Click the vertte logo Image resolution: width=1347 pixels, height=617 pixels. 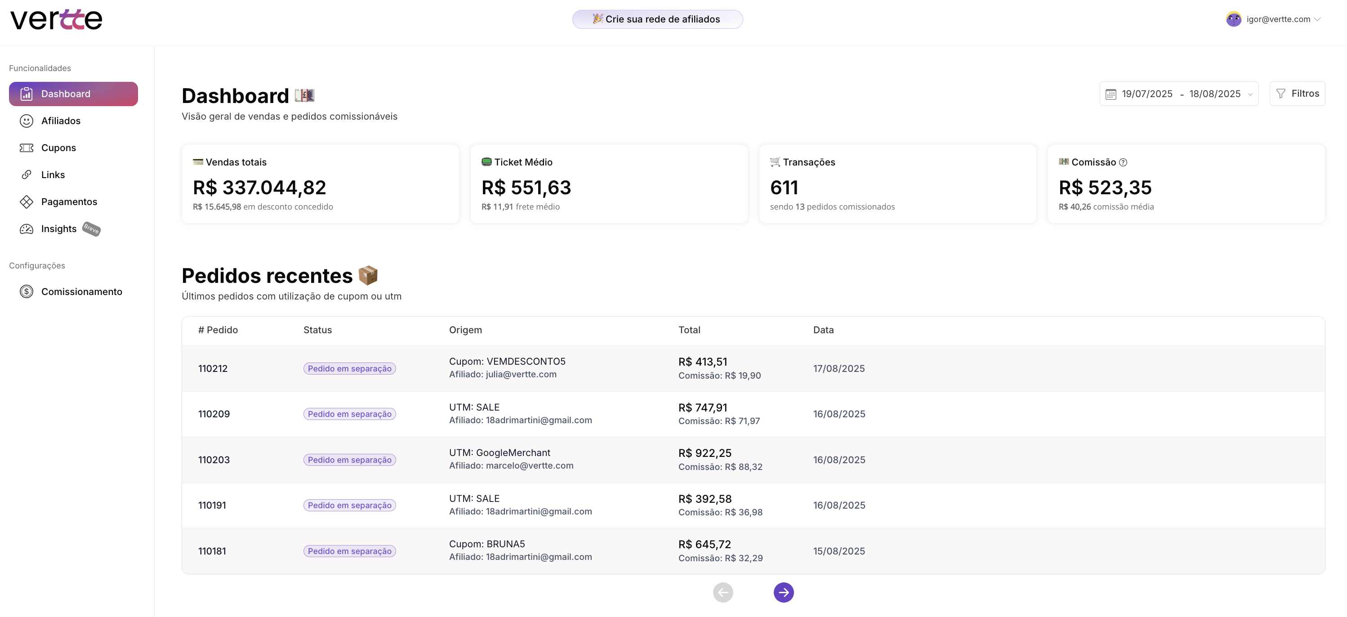56,20
